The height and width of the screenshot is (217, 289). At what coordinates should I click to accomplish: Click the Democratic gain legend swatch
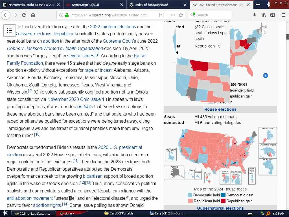223,195
